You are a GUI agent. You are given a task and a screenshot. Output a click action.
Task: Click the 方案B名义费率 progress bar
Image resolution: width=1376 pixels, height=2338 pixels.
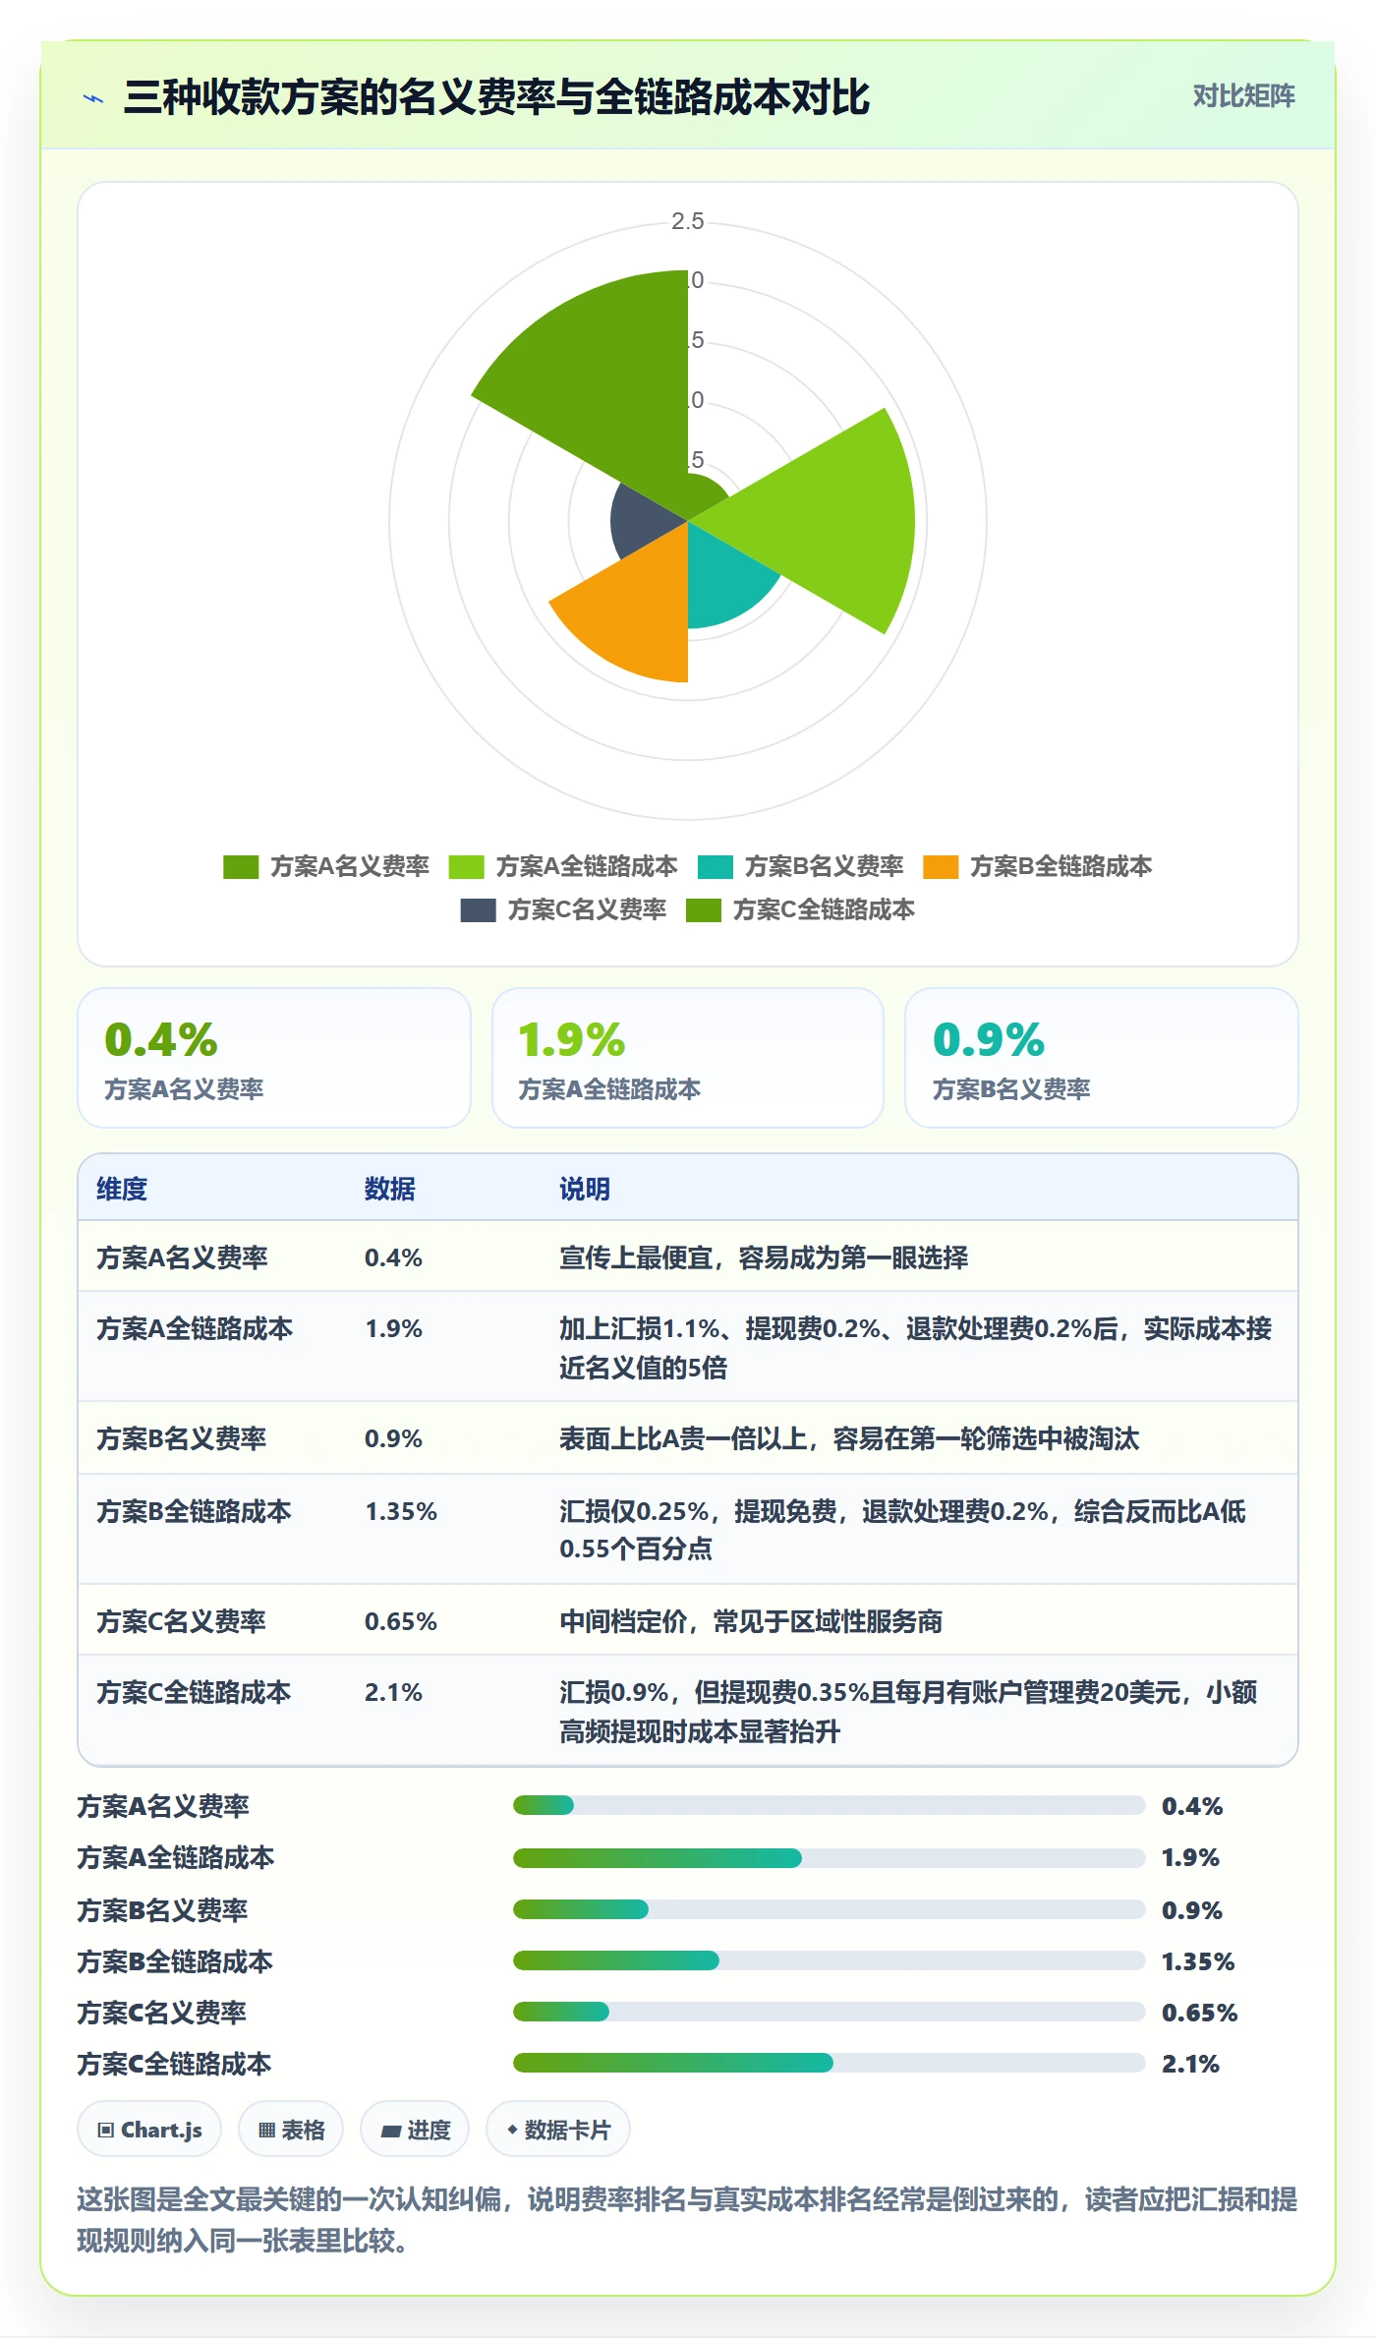829,1909
